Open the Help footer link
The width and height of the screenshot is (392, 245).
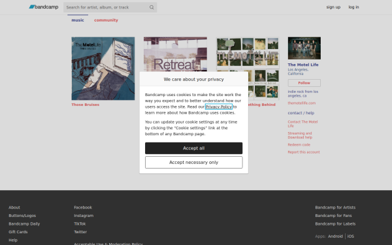pos(13,240)
